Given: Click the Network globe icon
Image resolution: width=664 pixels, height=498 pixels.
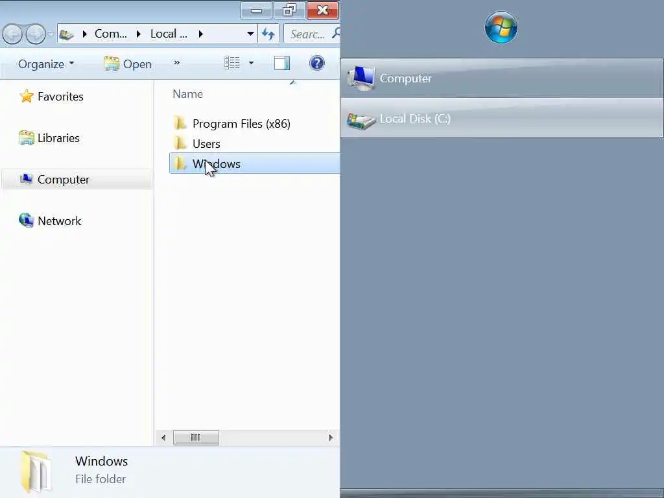Looking at the screenshot, I should click(x=26, y=220).
